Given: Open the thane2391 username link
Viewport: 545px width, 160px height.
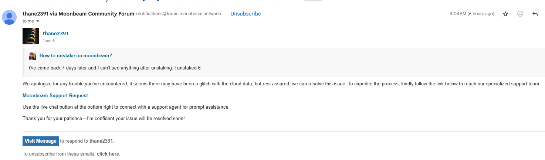Looking at the screenshot, I should (56, 33).
